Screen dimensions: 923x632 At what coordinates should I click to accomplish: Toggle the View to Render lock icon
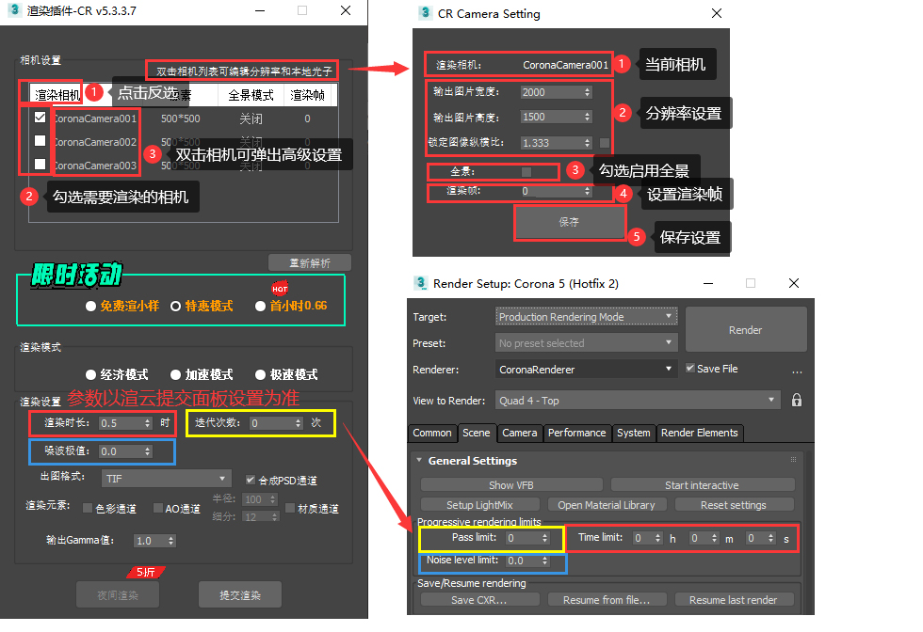[x=797, y=400]
